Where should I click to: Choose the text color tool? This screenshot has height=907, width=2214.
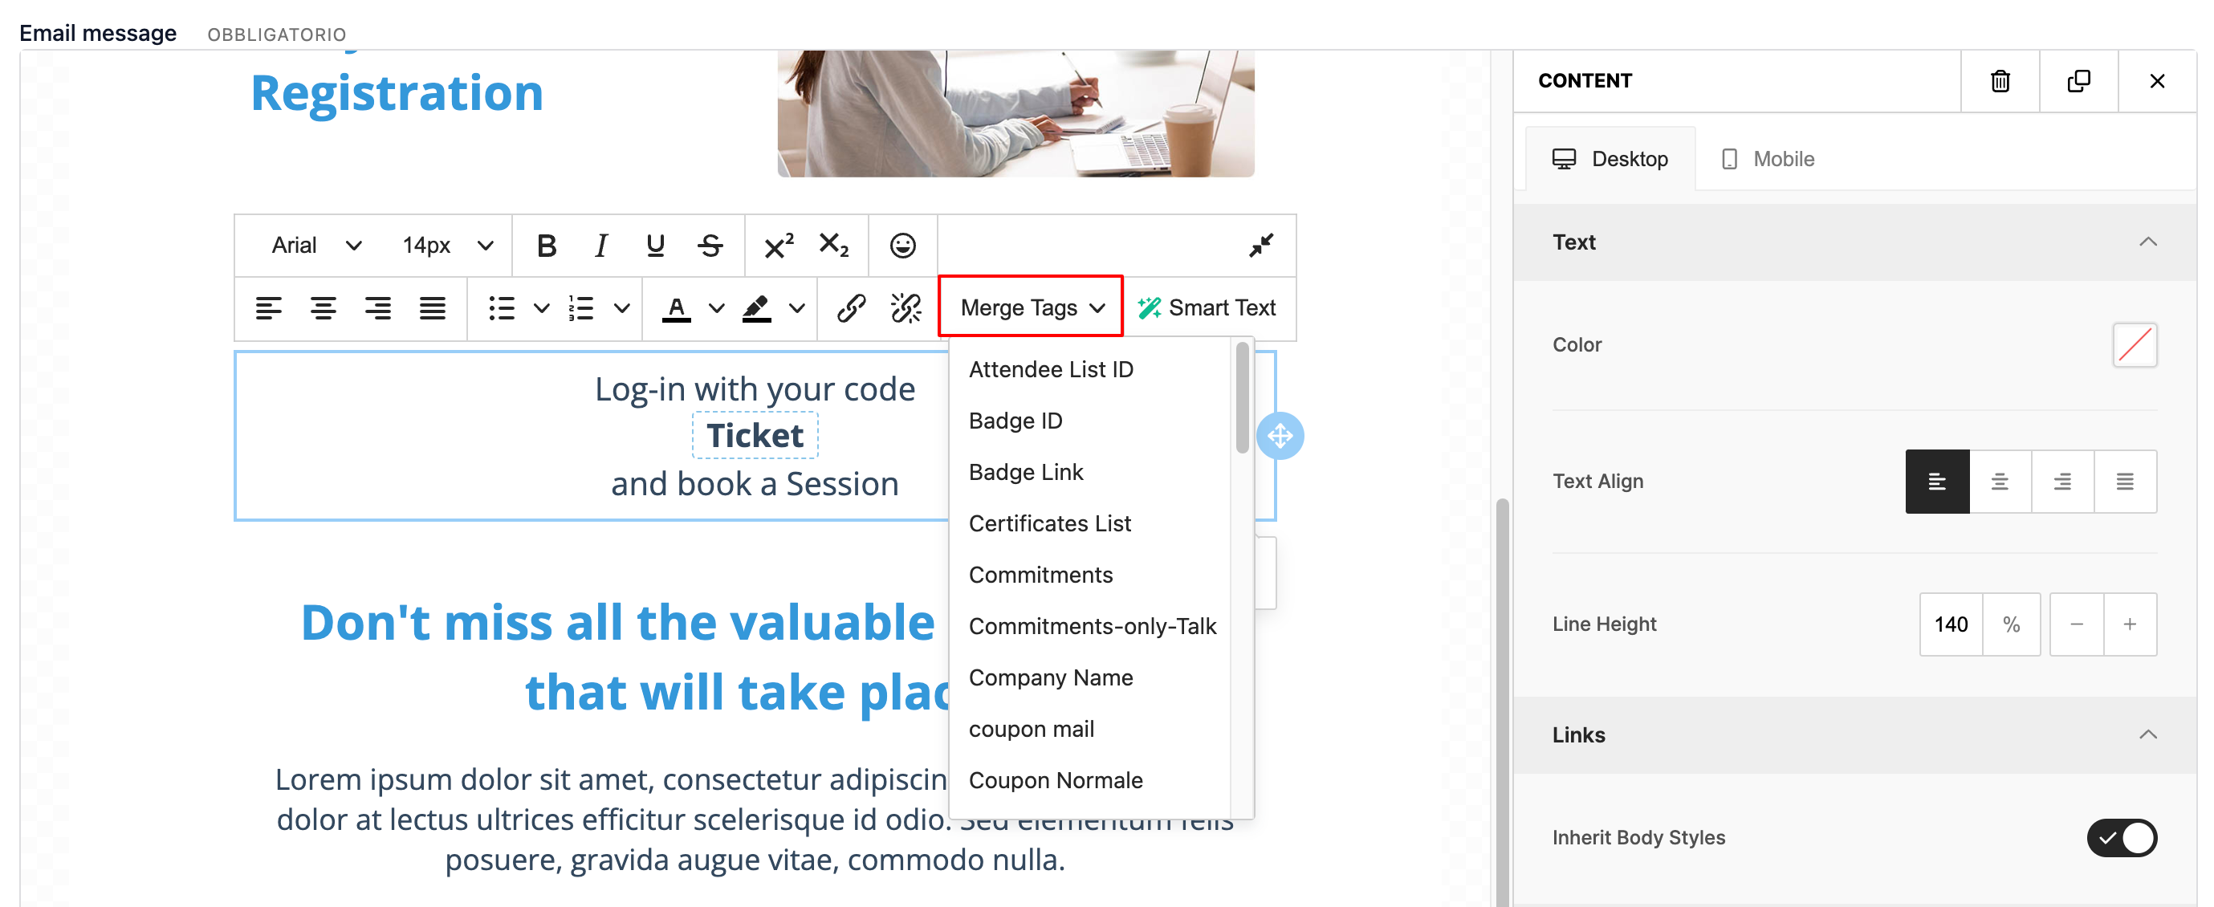(677, 307)
